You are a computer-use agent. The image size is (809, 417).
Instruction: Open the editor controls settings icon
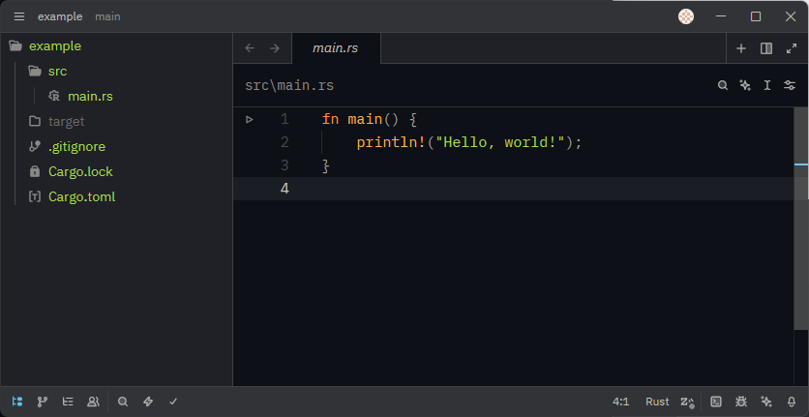[790, 86]
